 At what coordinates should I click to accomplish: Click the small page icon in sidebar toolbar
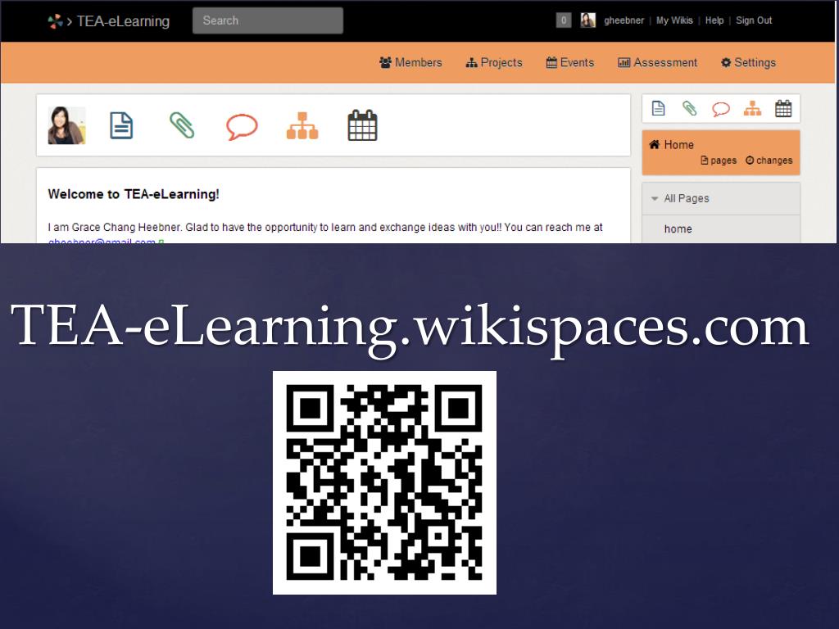tap(659, 109)
